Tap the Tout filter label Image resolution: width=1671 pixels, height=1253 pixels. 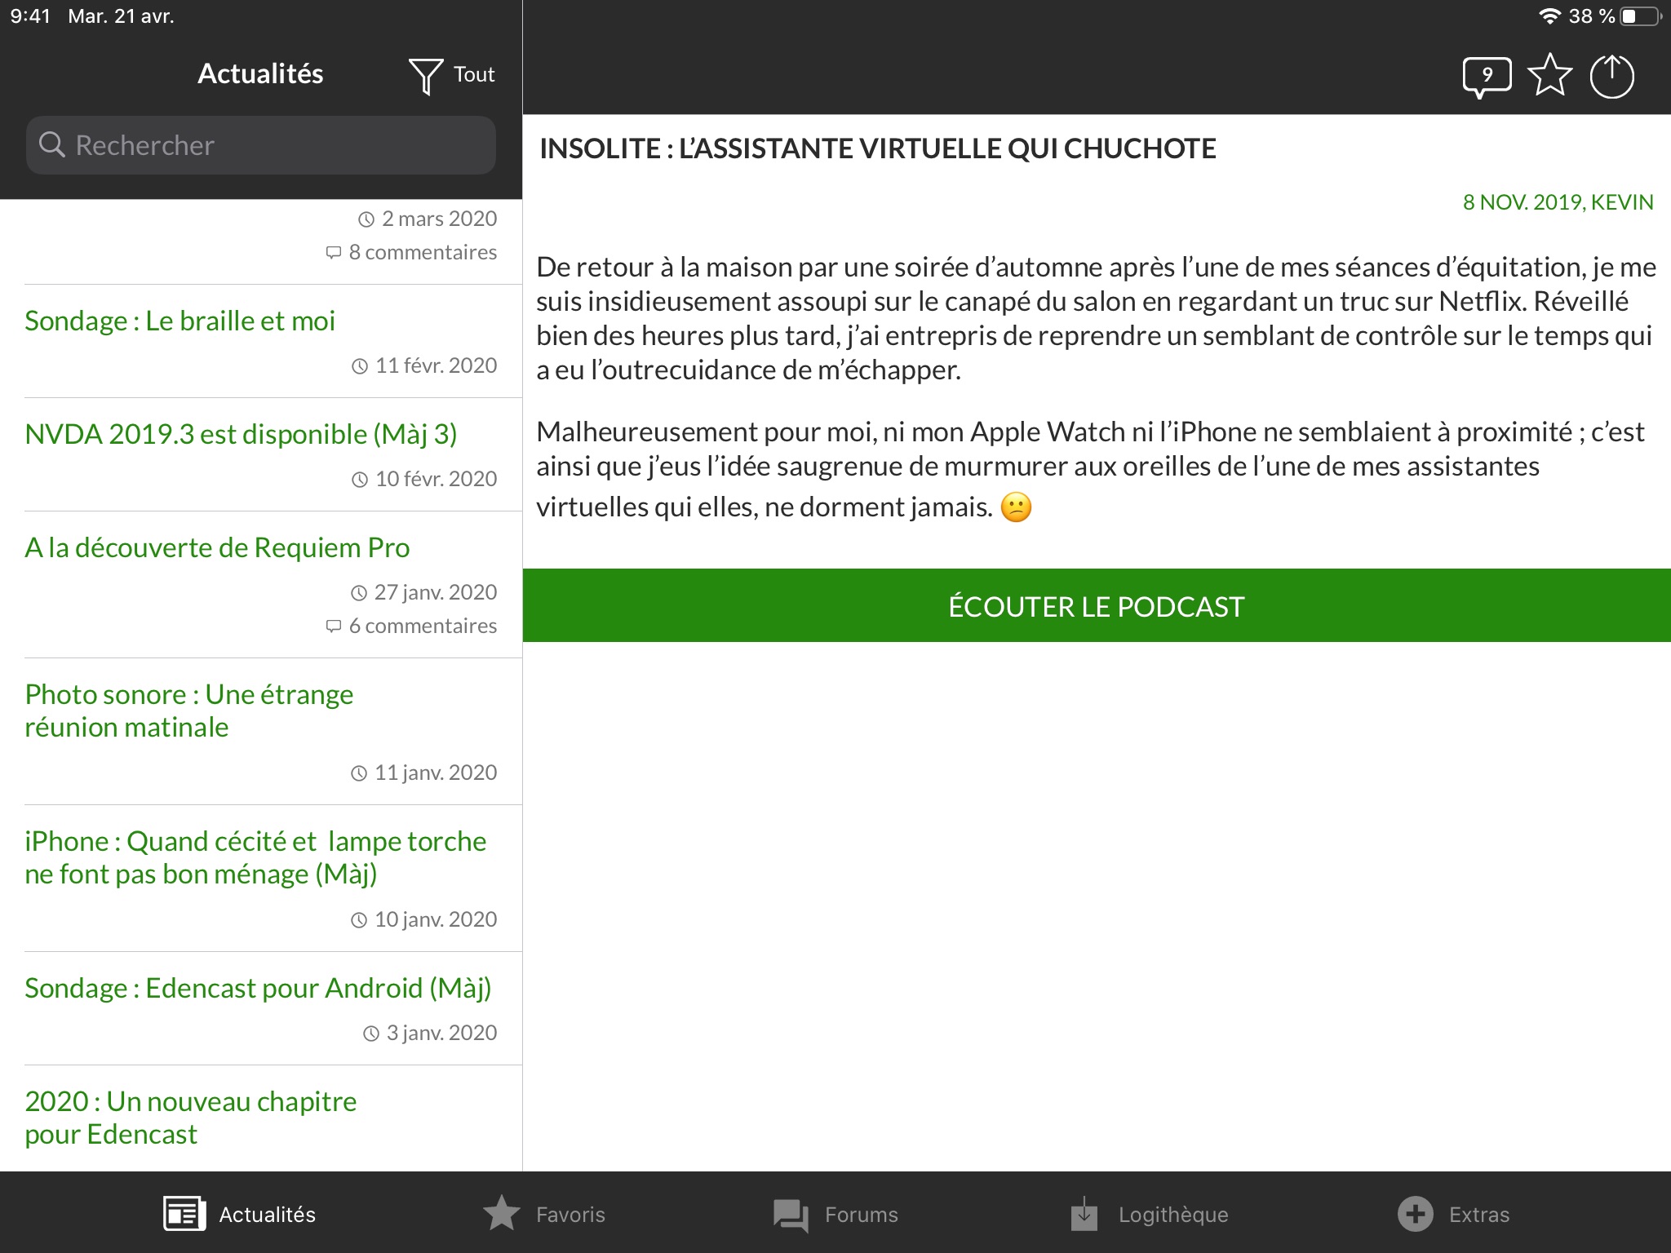click(474, 74)
